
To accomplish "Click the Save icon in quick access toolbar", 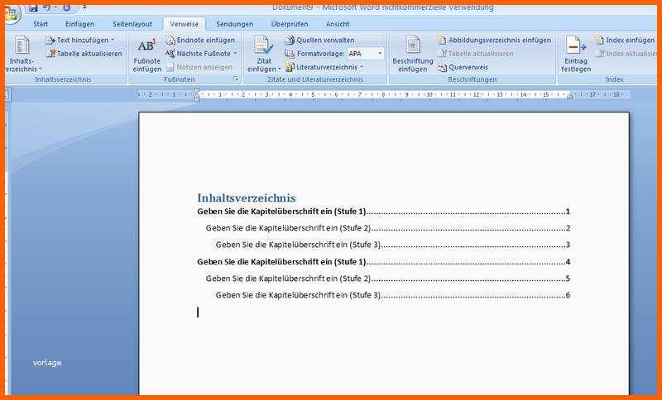I will pos(33,7).
